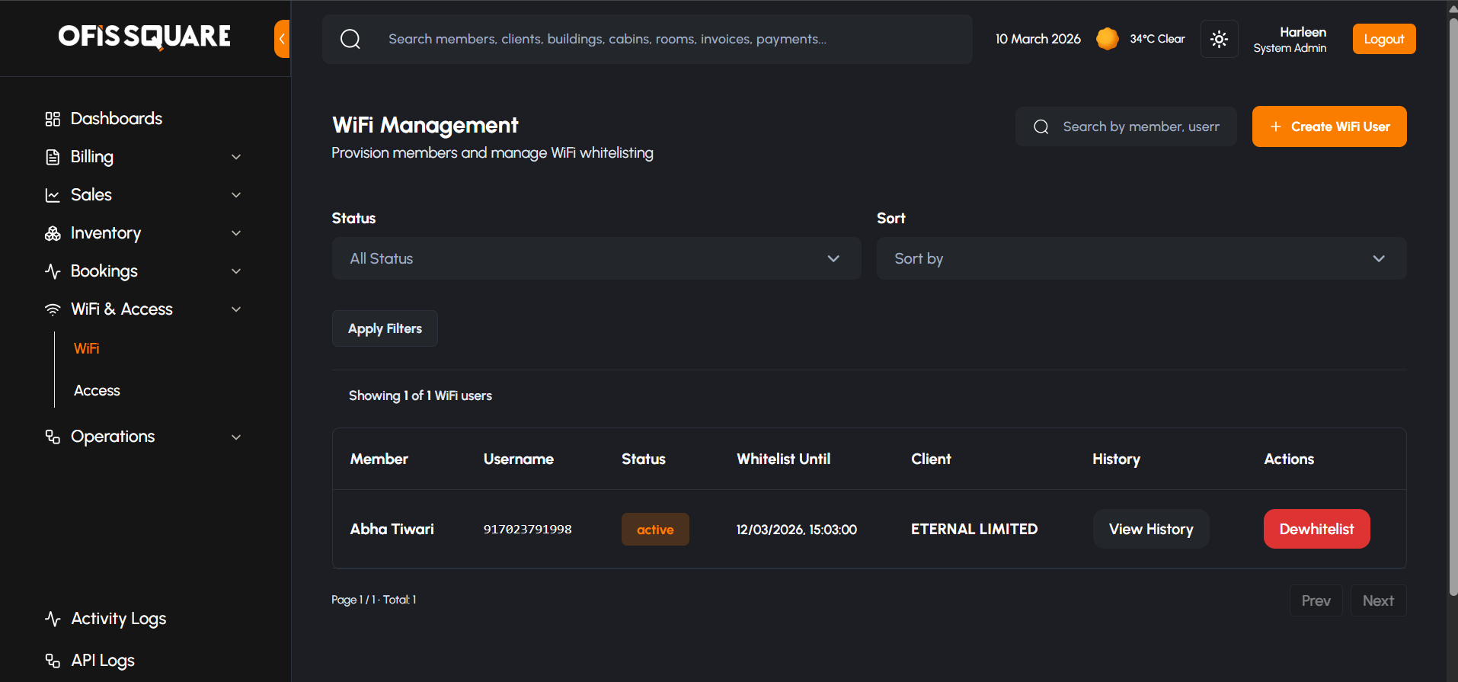Screen dimensions: 1458x682
Task: View History for Abha Tiwari
Action: pos(1150,529)
